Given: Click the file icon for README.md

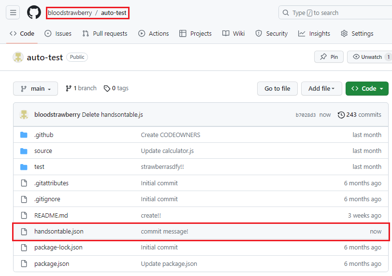Looking at the screenshot, I should [24, 215].
